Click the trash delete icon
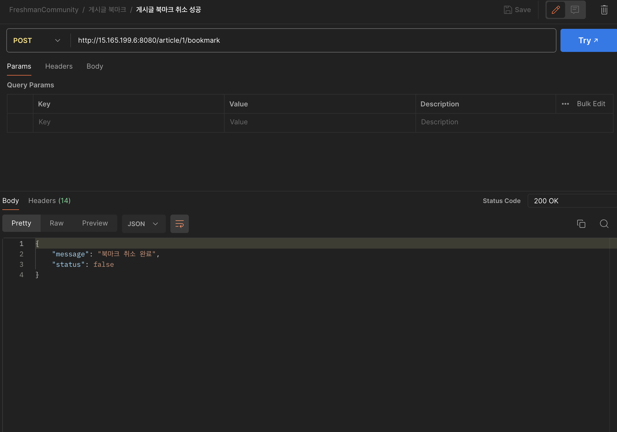This screenshot has height=432, width=617. pyautogui.click(x=604, y=10)
